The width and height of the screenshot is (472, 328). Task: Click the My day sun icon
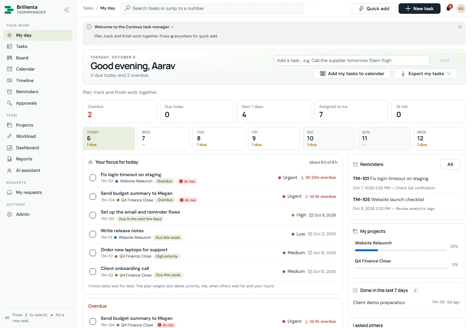pyautogui.click(x=10, y=35)
